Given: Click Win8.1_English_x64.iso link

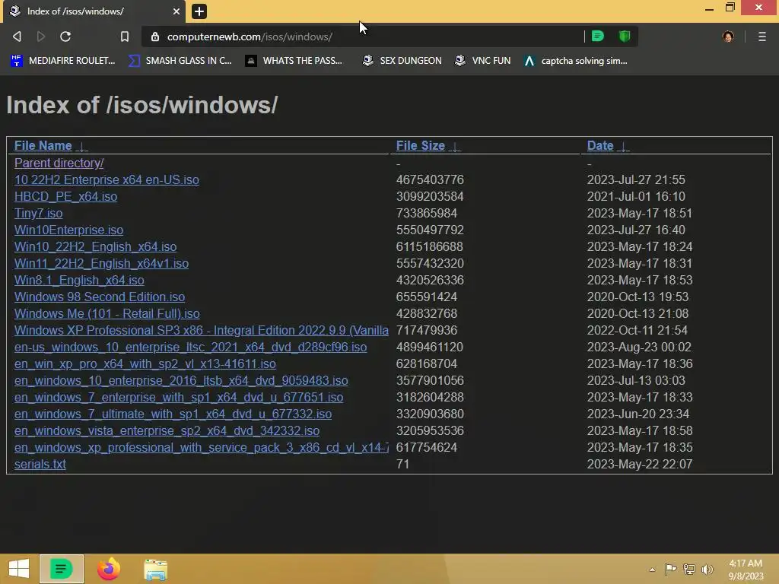Looking at the screenshot, I should click(79, 280).
